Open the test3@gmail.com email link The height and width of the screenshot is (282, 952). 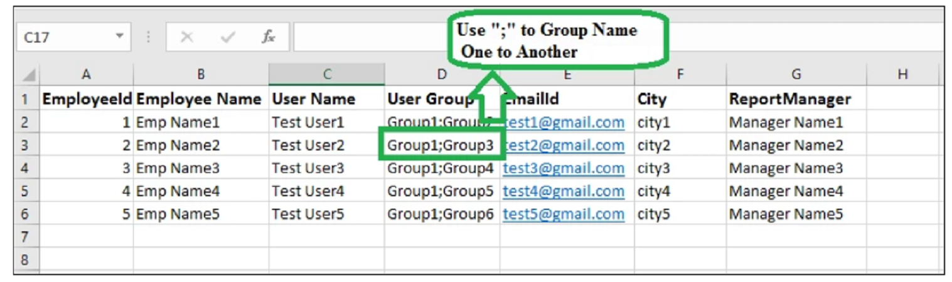564,168
